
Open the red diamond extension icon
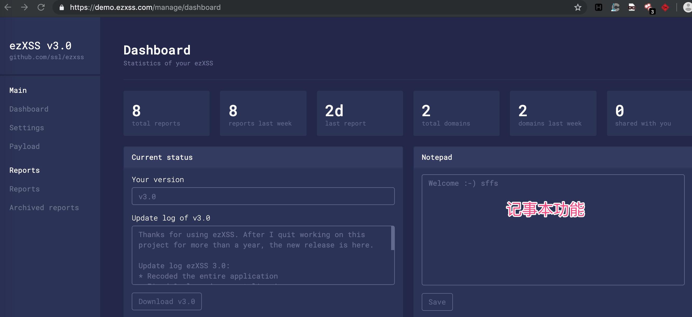click(x=665, y=7)
